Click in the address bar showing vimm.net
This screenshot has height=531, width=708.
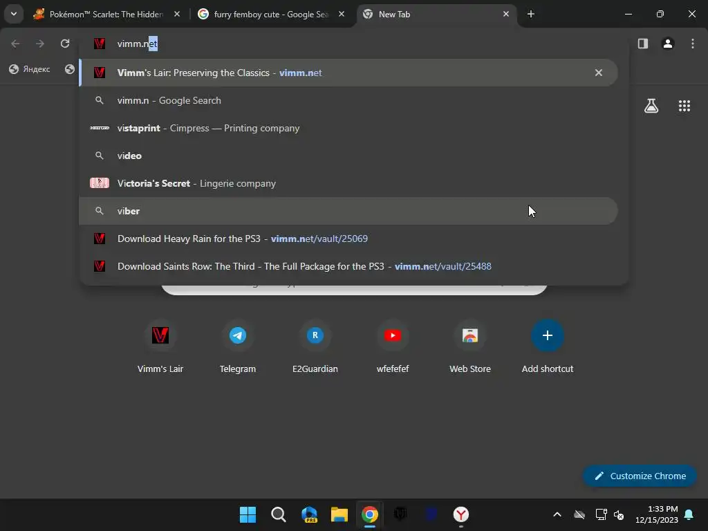tap(353, 44)
